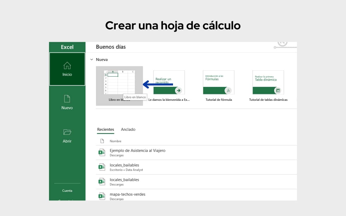Open the Abrir folder icon in the sidebar

[67, 132]
